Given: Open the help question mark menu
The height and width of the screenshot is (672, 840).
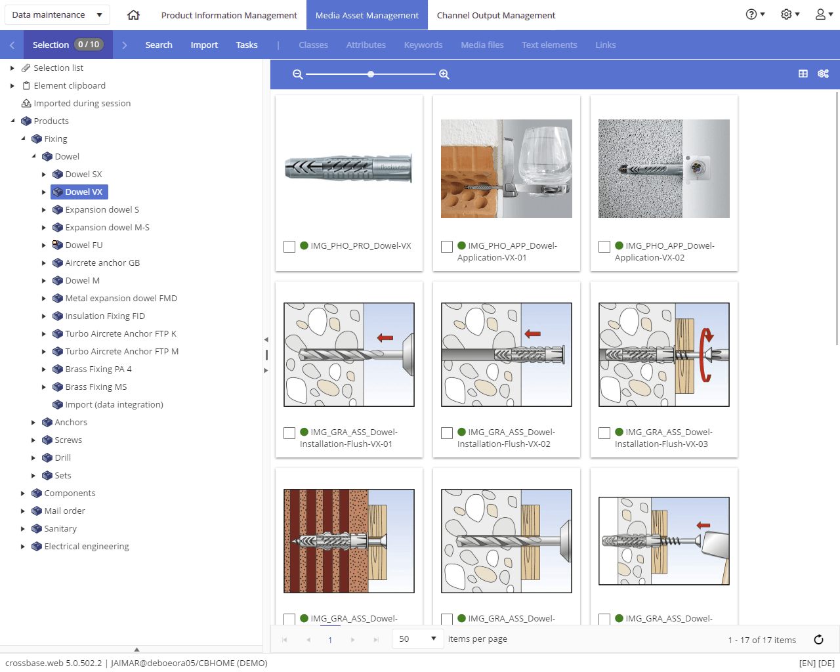Looking at the screenshot, I should [755, 14].
